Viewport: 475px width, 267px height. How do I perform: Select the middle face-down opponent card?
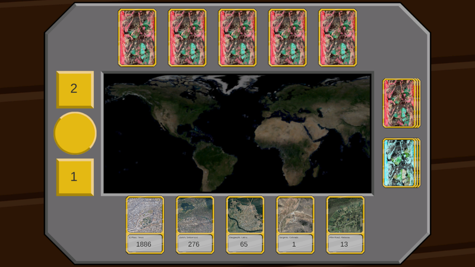pos(237,37)
